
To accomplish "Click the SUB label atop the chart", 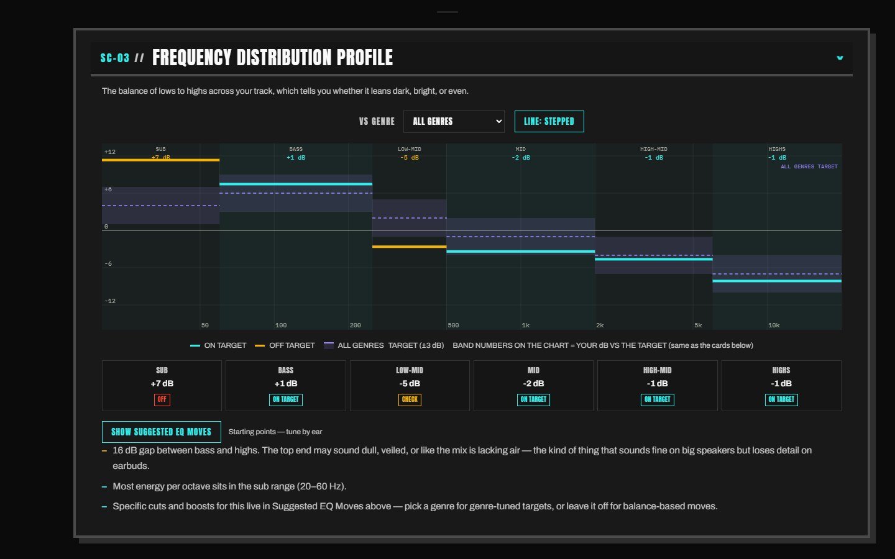I will (160, 149).
